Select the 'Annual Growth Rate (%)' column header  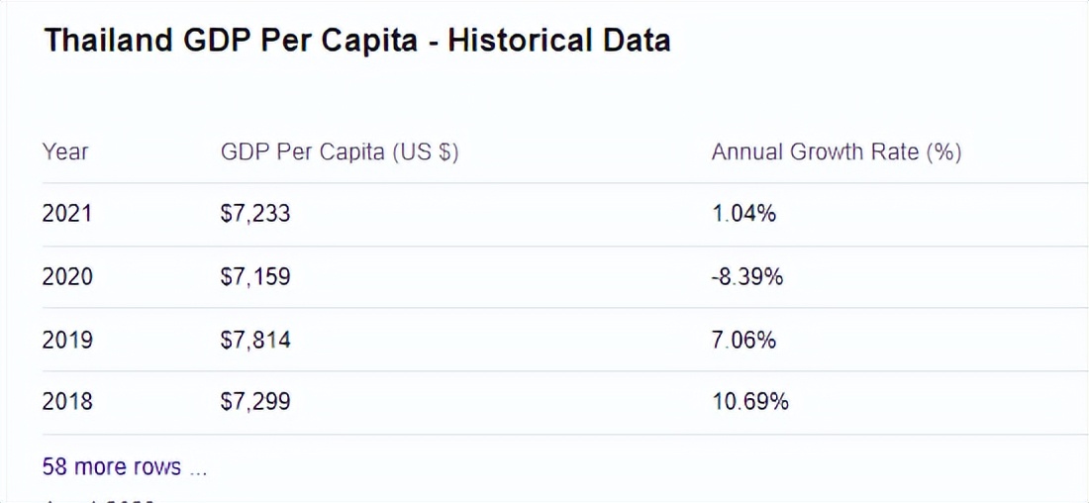click(837, 152)
